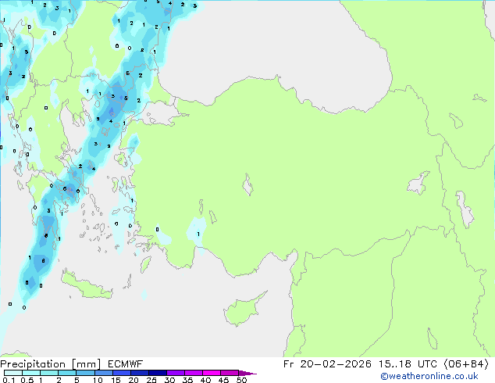Click the 15..18 UTC time range

[408, 364]
